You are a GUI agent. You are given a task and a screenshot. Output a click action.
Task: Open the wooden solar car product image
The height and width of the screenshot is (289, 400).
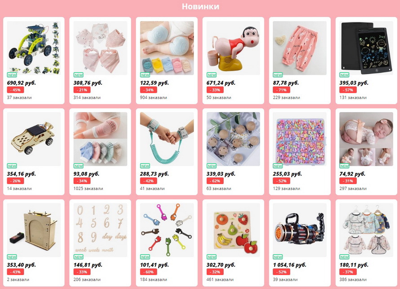[x=34, y=139]
